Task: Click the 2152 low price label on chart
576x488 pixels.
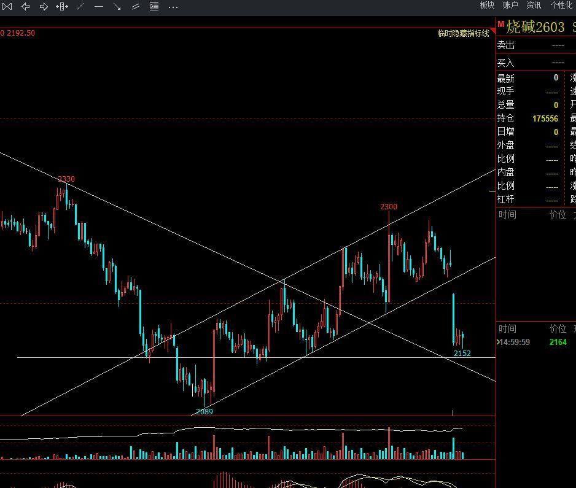Action: click(x=462, y=353)
